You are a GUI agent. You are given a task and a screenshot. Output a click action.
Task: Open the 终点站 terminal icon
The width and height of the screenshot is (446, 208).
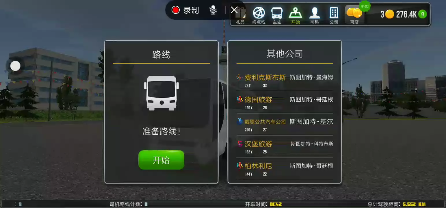[x=259, y=15]
